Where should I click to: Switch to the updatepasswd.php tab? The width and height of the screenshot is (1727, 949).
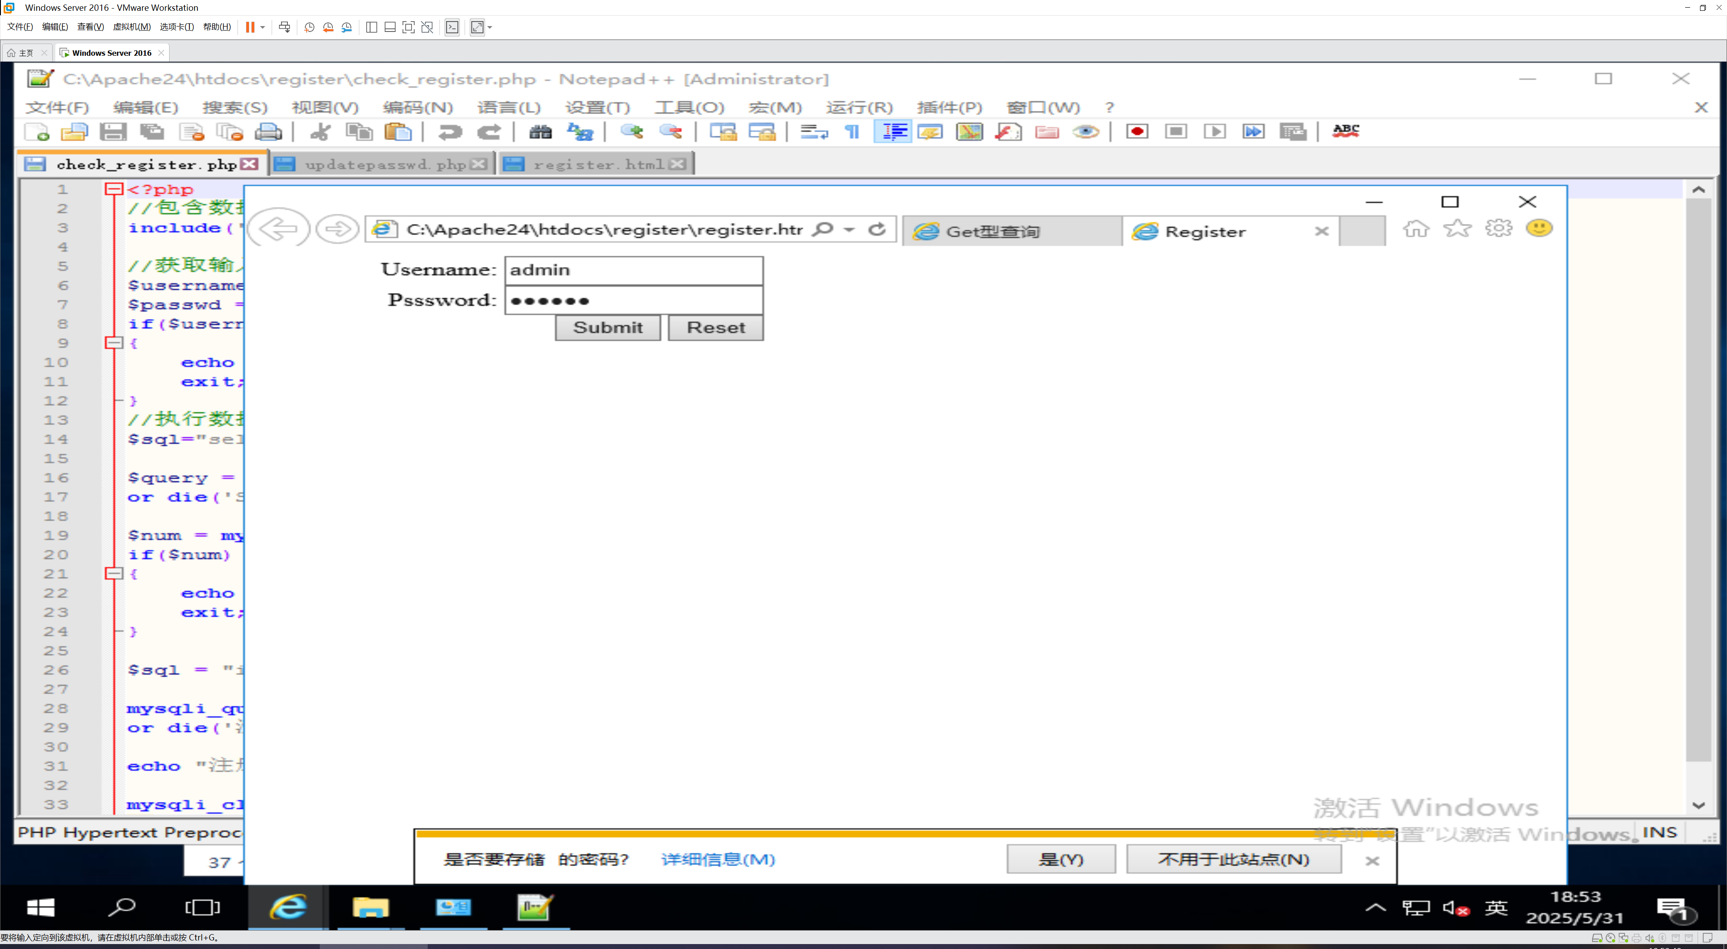coord(385,164)
